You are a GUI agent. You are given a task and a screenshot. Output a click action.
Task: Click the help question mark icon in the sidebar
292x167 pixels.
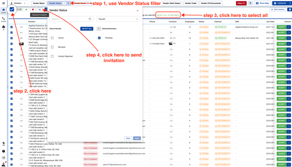point(3,151)
